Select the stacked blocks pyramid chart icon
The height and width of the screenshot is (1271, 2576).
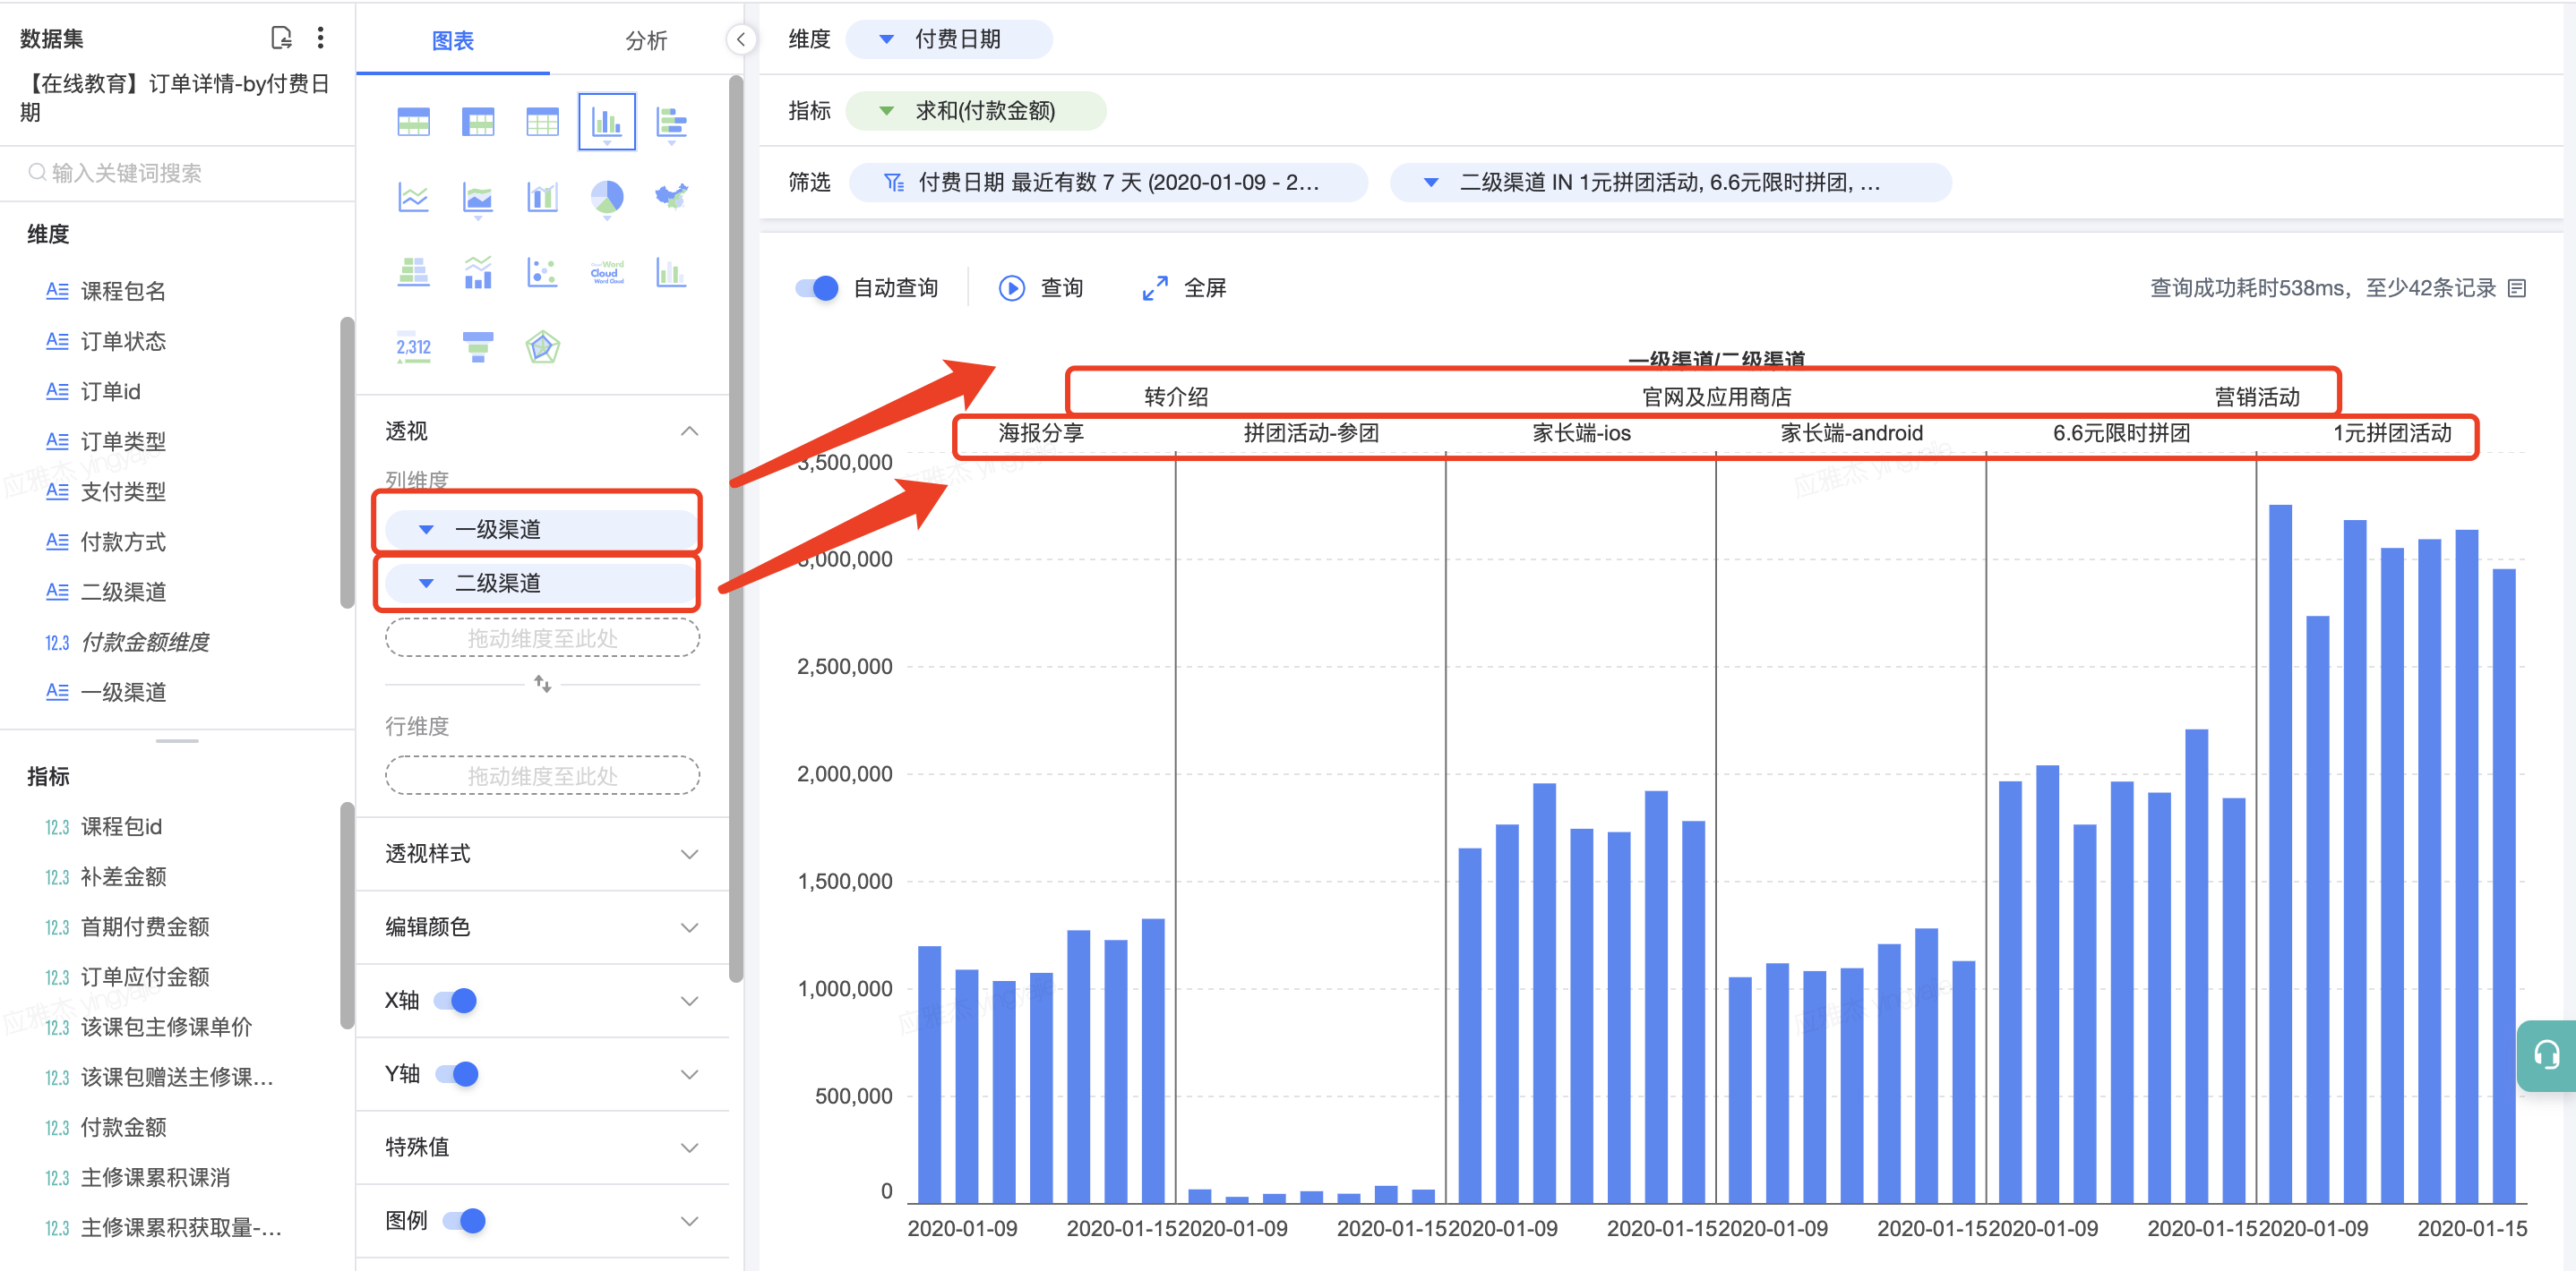pos(413,272)
